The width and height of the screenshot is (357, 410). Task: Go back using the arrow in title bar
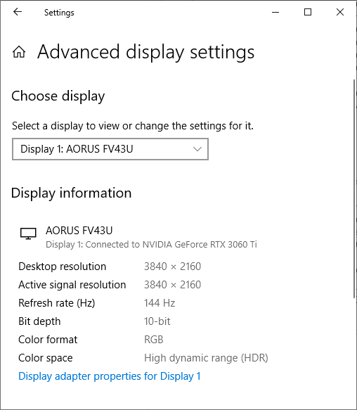pos(18,12)
